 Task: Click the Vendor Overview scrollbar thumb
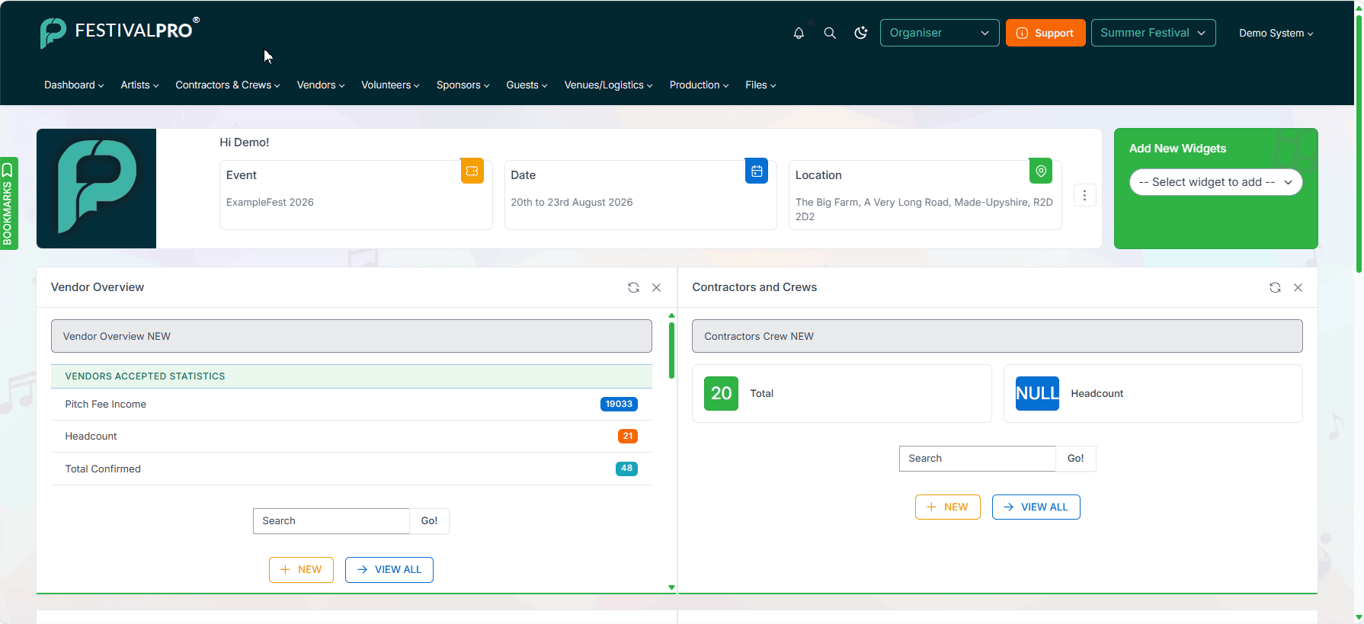[671, 350]
